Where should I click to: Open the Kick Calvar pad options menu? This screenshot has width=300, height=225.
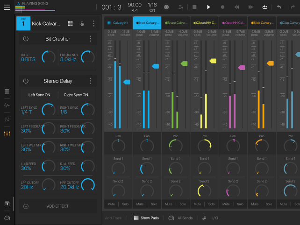pyautogui.click(x=93, y=23)
